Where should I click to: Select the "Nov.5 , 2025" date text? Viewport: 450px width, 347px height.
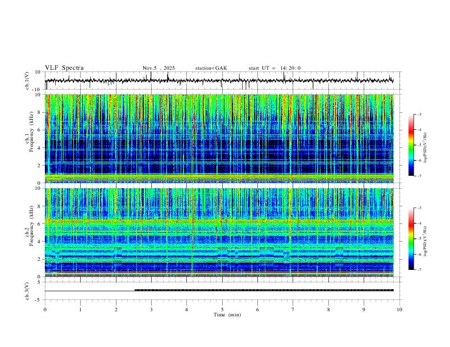click(x=159, y=68)
